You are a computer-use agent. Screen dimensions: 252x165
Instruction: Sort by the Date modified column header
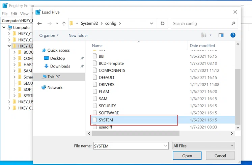coord(202,46)
